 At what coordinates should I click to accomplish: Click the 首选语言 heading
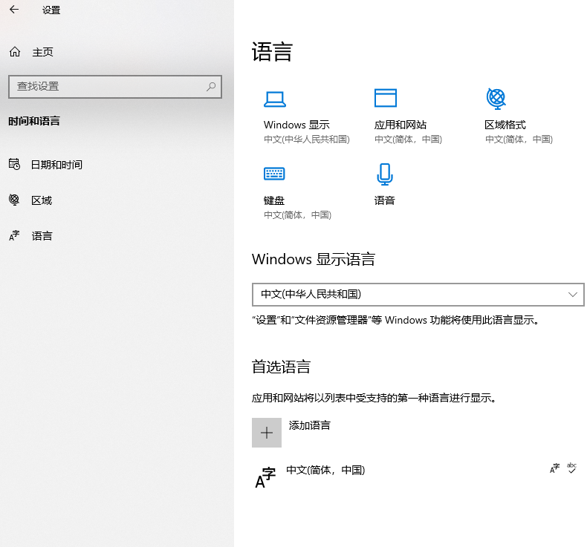point(281,367)
